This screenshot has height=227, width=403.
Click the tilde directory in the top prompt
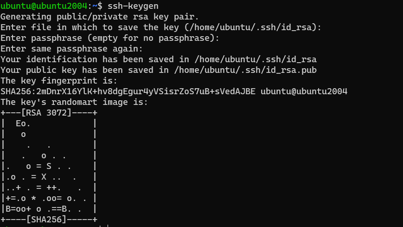coord(95,6)
